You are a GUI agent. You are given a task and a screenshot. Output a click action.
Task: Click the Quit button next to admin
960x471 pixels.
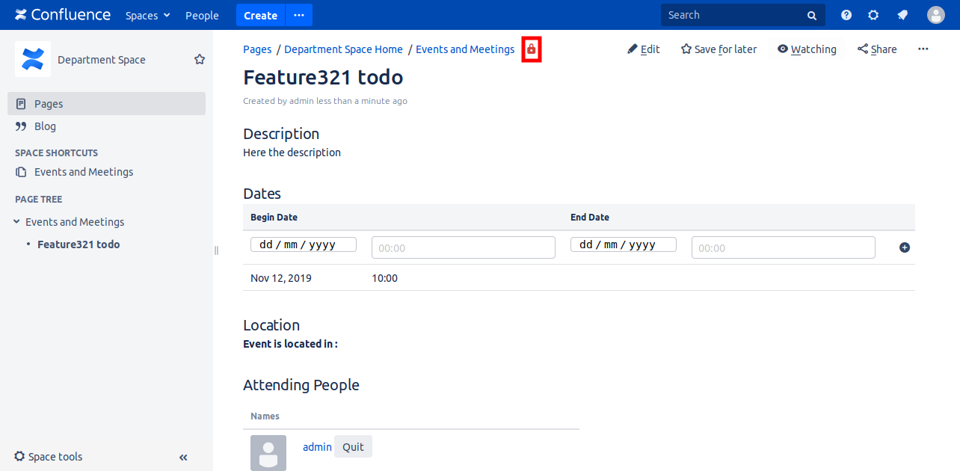tap(353, 447)
